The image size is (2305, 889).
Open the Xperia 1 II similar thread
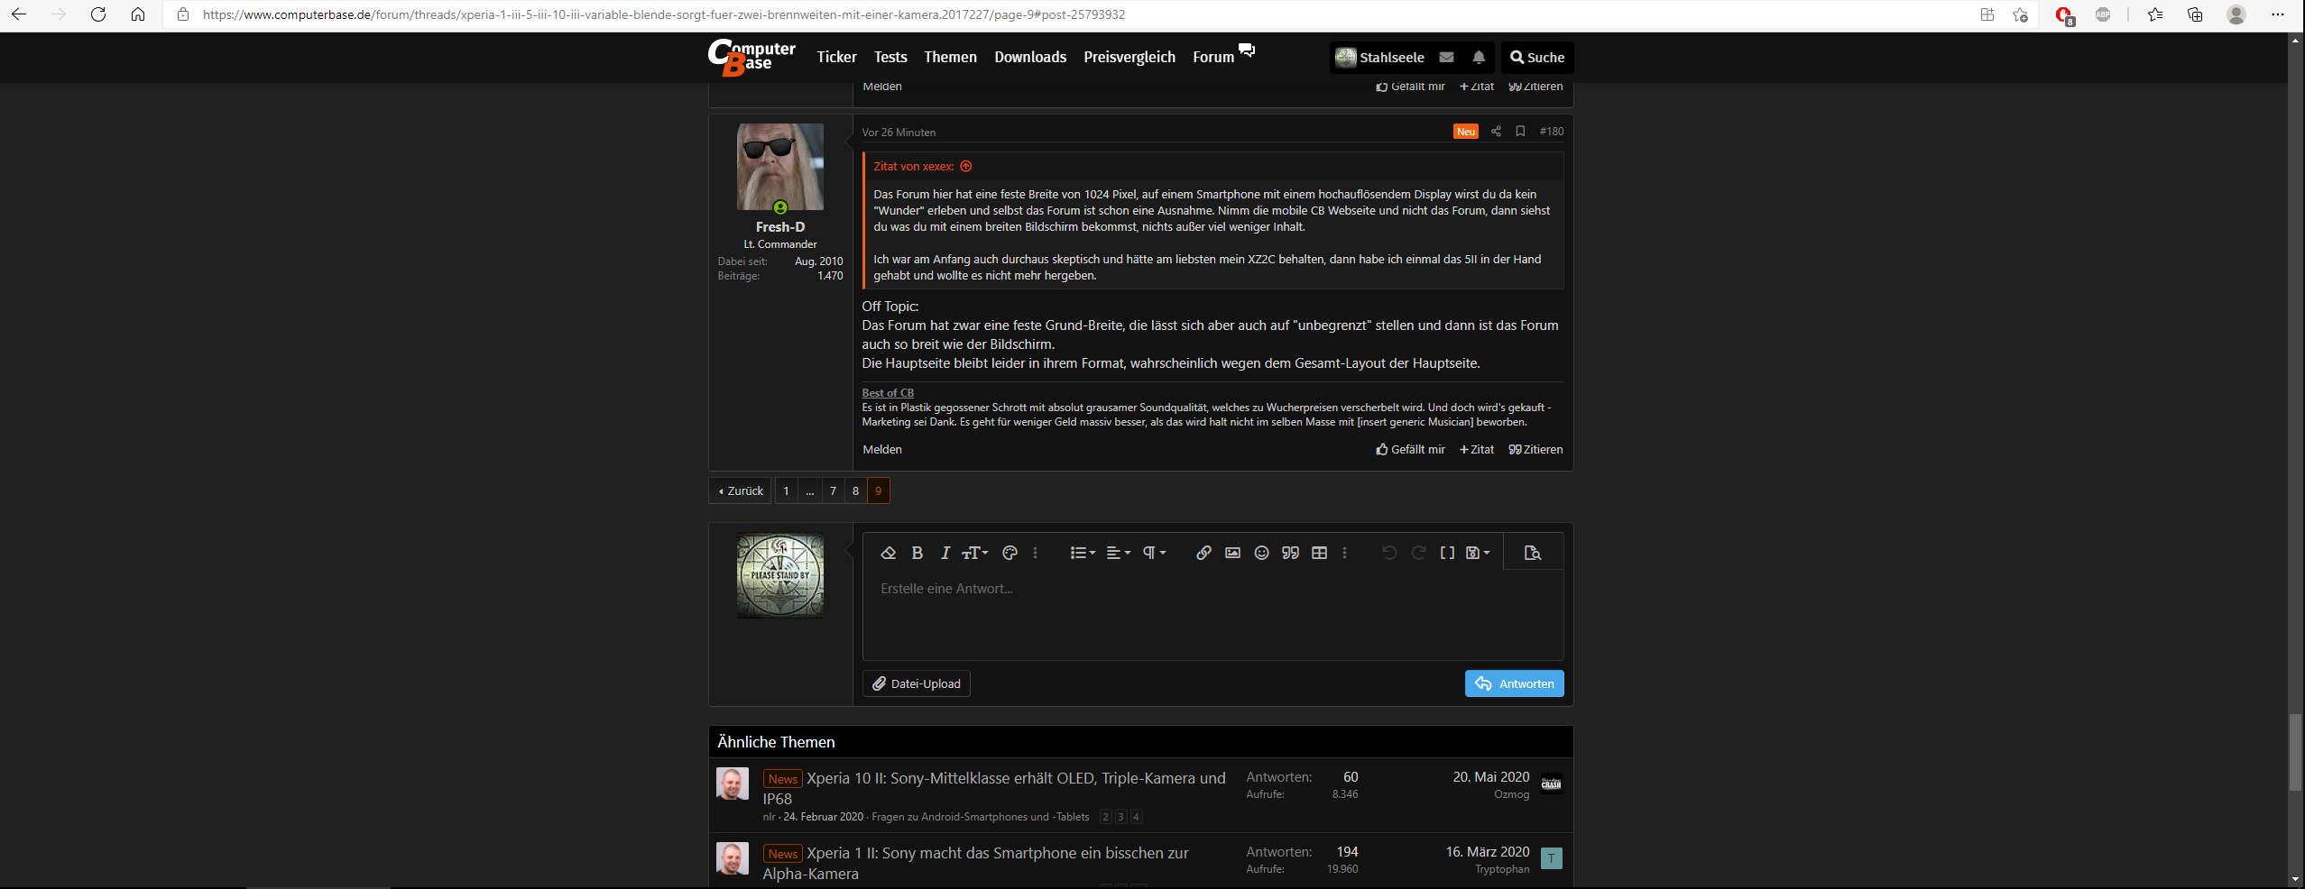tap(975, 863)
